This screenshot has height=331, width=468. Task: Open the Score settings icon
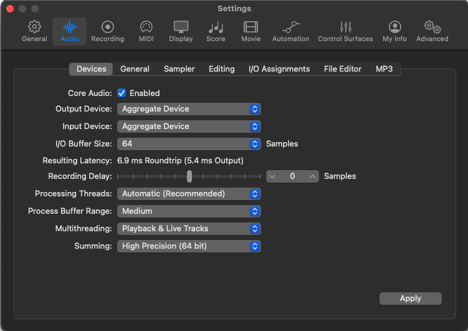[216, 27]
